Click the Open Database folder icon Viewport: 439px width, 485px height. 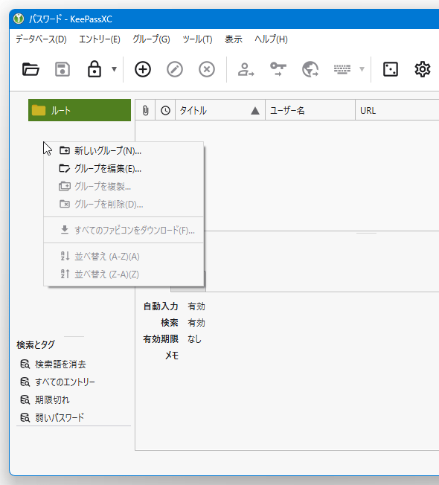pyautogui.click(x=31, y=69)
